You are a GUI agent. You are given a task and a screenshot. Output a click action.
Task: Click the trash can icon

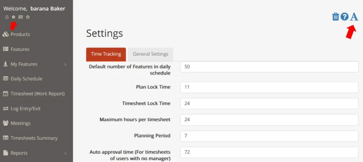pyautogui.click(x=335, y=17)
